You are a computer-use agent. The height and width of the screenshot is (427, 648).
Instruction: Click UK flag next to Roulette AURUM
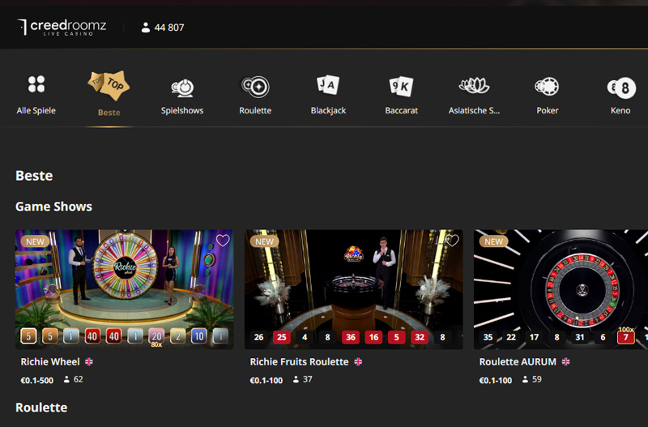pyautogui.click(x=565, y=361)
